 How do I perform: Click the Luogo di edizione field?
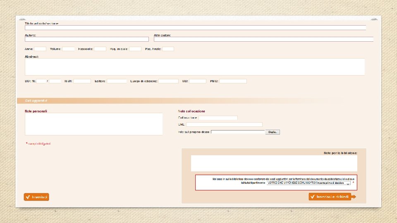[169, 81]
